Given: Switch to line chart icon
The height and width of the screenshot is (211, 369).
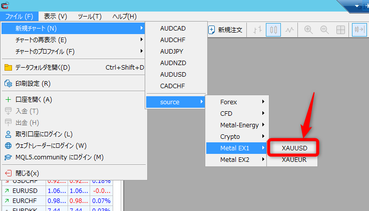Looking at the screenshot, I should point(289,30).
